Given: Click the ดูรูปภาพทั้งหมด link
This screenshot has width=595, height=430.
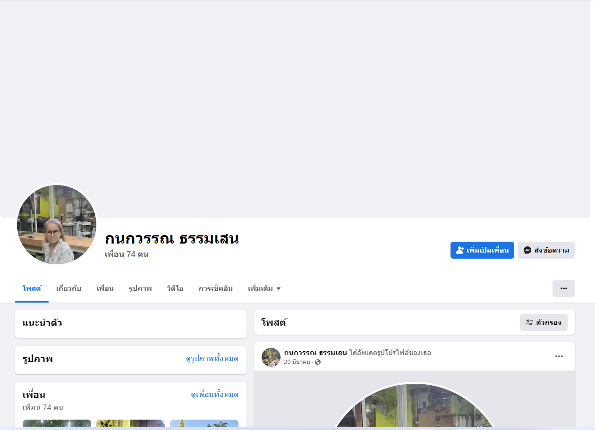Looking at the screenshot, I should (212, 359).
